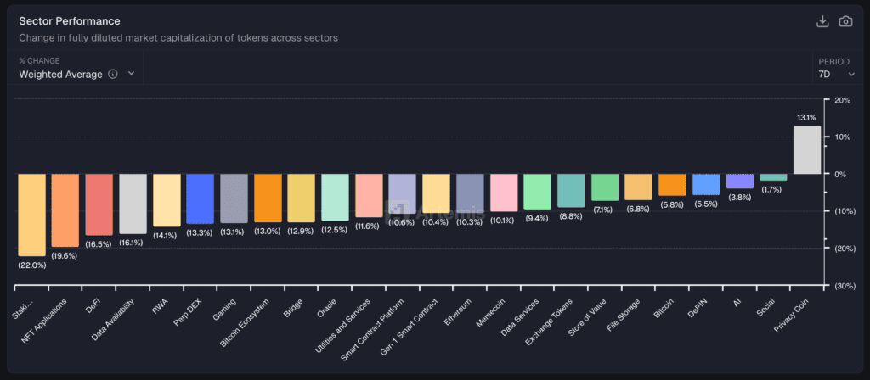Click the "Privacy Coin" axis label
The height and width of the screenshot is (380, 870).
coord(792,316)
